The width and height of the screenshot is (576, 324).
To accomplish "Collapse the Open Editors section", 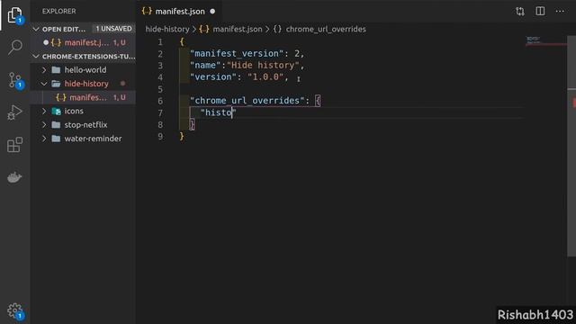I will pos(36,29).
